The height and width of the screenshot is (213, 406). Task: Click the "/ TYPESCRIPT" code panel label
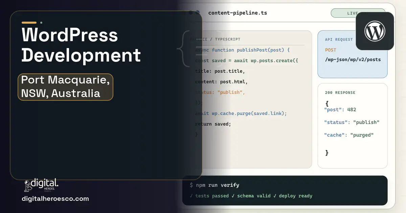click(225, 40)
